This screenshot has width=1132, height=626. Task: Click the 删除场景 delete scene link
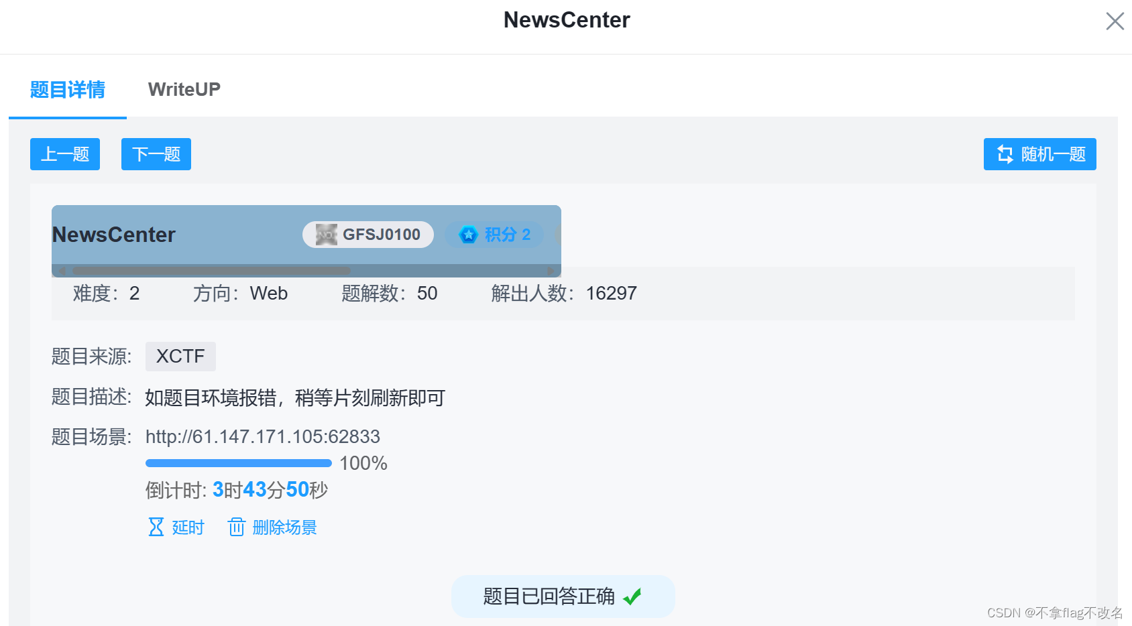point(285,527)
